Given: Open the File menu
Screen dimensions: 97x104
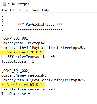Looking at the screenshot, I should coord(4,10).
